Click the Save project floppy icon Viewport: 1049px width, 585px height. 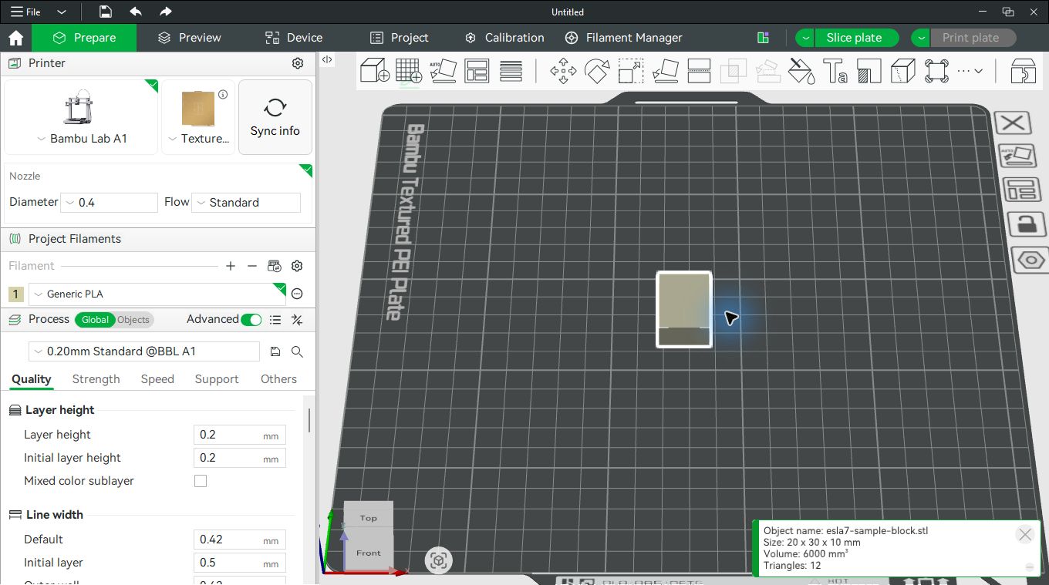coord(106,12)
